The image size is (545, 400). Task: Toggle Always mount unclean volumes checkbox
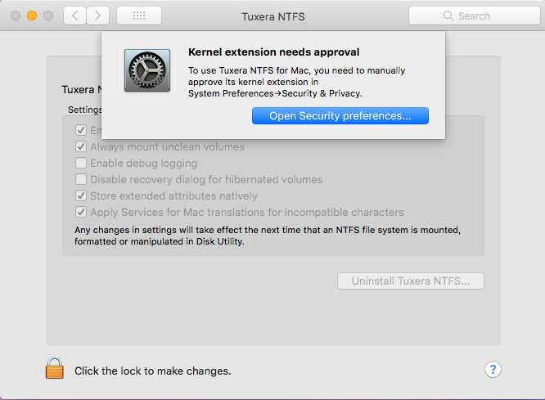[81, 146]
